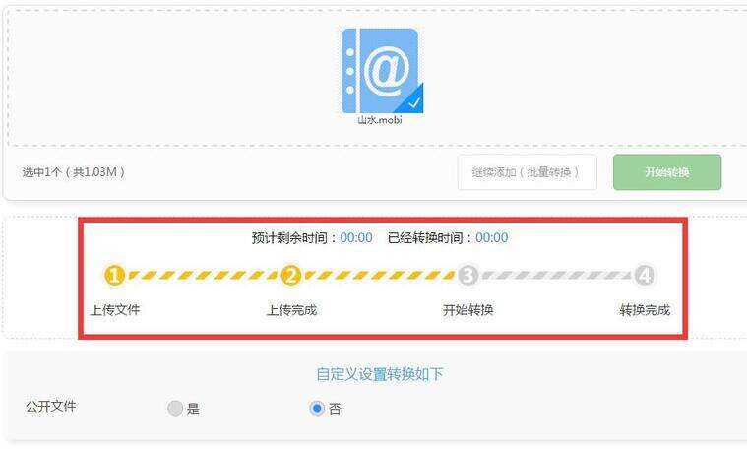Click the 山水.mobi filename label
747x449 pixels.
(380, 120)
